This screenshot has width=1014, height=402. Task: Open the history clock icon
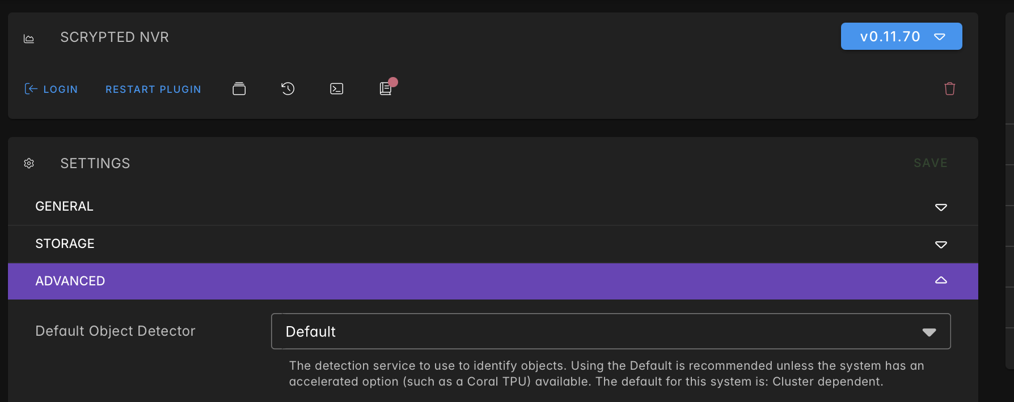(x=288, y=88)
